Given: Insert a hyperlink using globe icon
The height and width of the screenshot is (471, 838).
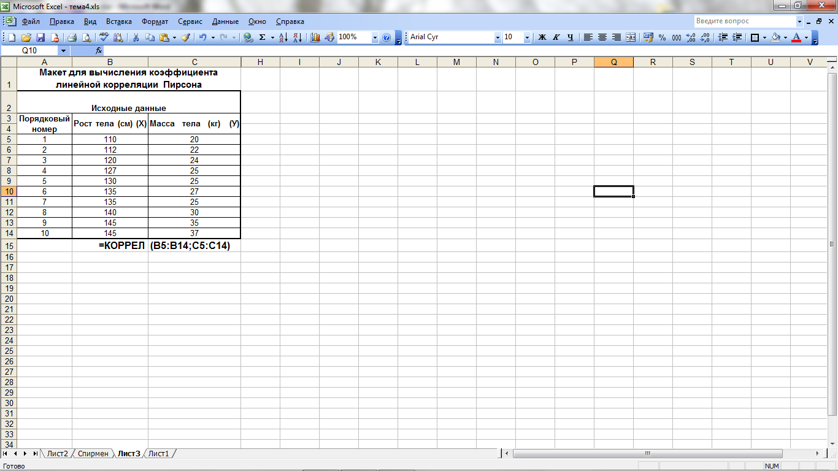Looking at the screenshot, I should [248, 37].
